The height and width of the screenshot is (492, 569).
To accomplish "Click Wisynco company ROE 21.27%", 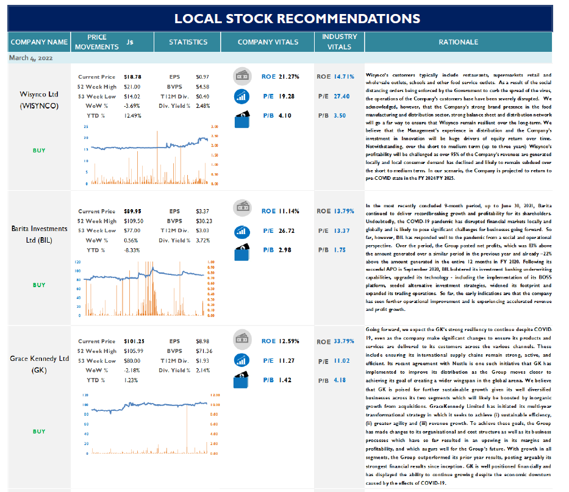I will point(289,77).
